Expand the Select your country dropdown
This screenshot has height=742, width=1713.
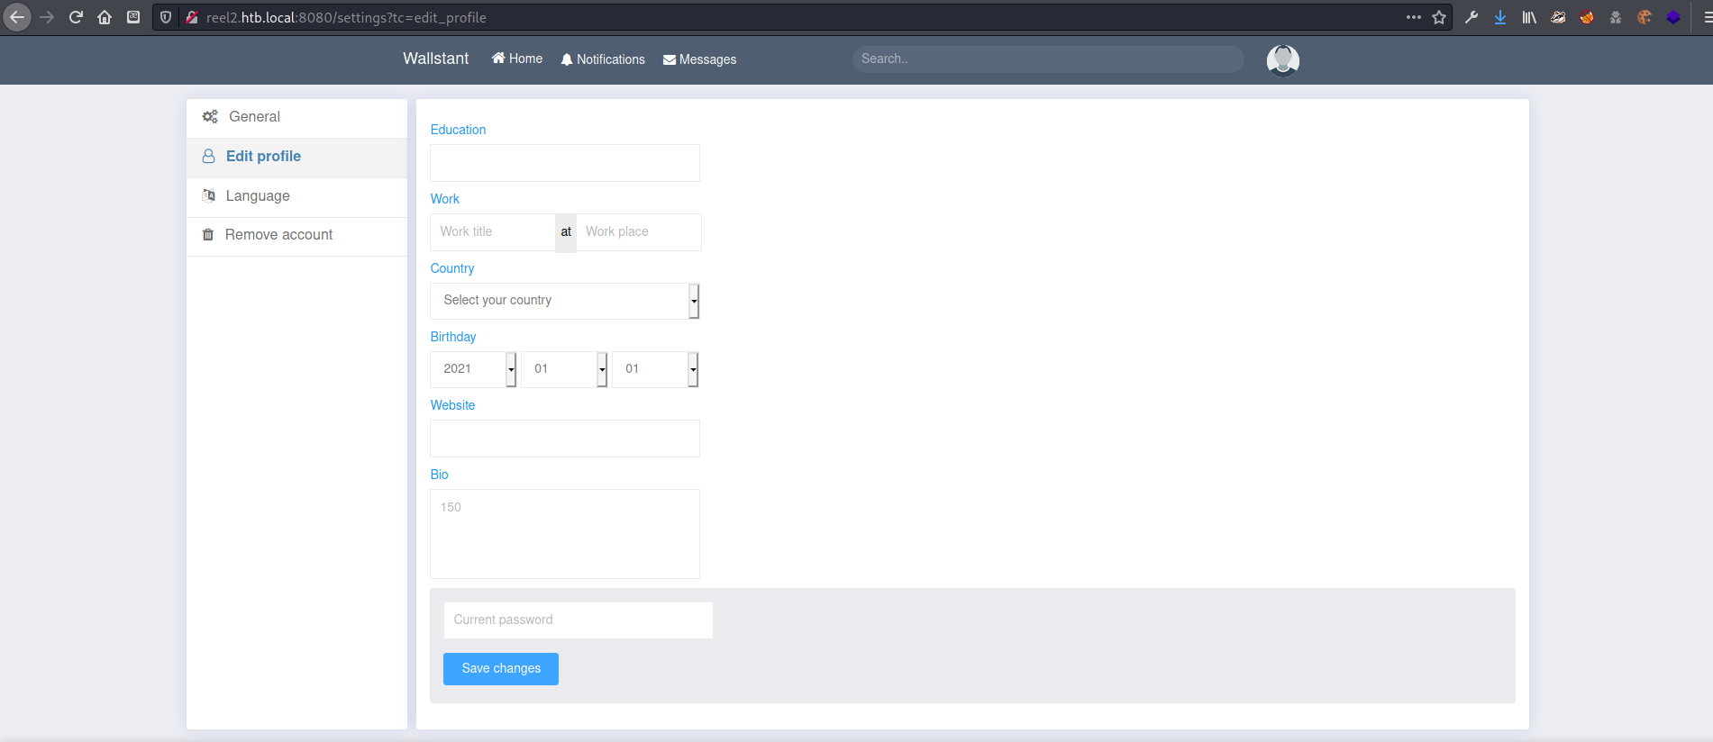coord(564,301)
